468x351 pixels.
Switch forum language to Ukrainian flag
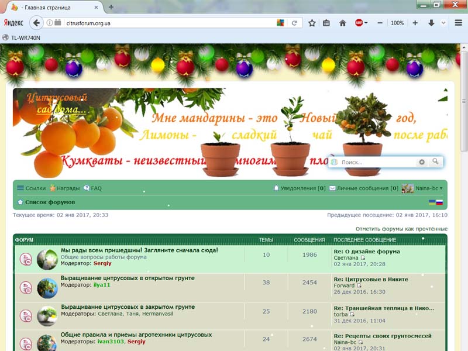click(x=432, y=202)
